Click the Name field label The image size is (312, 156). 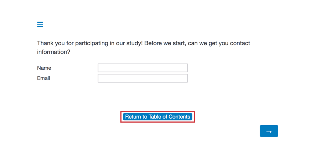point(44,68)
